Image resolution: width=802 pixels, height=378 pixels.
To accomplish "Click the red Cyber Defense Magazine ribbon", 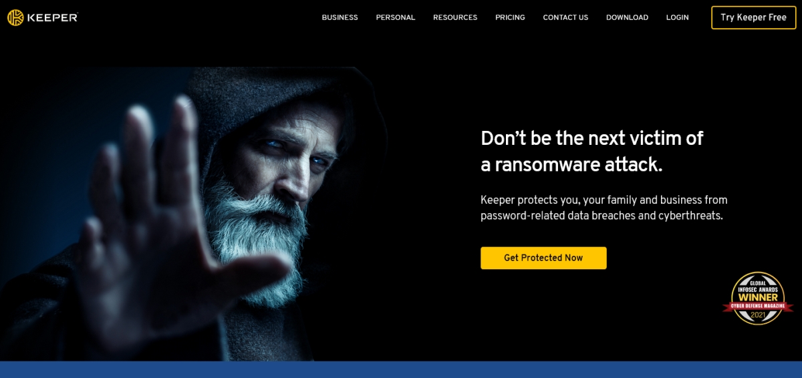I will (x=758, y=305).
